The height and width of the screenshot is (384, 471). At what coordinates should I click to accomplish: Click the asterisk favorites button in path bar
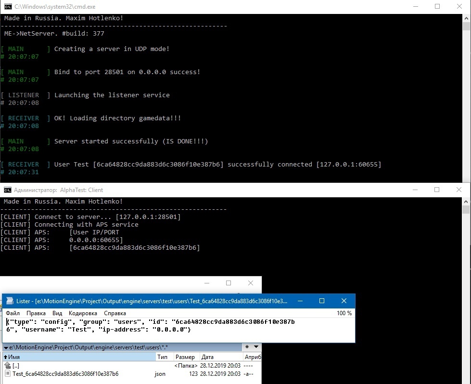click(247, 347)
